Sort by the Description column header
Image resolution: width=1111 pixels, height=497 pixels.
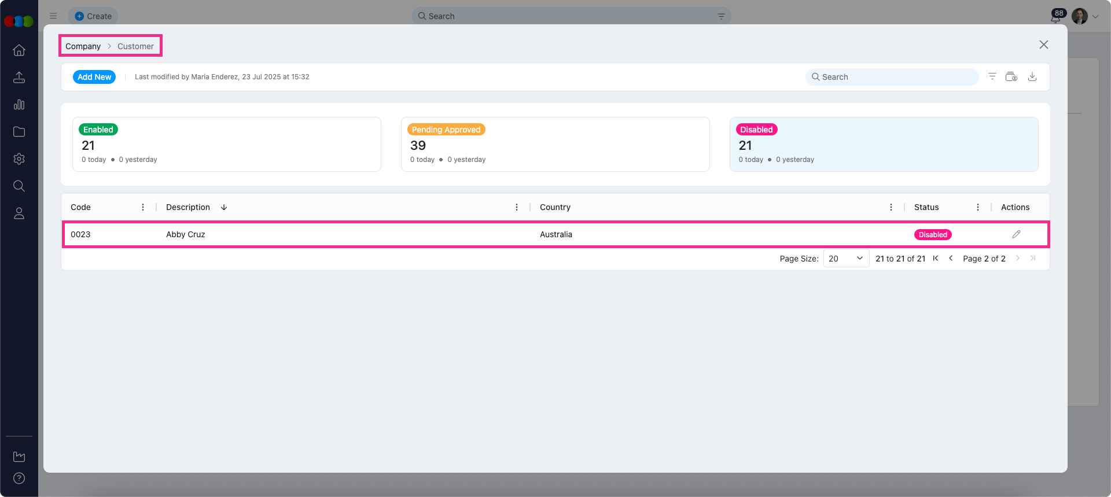[188, 207]
